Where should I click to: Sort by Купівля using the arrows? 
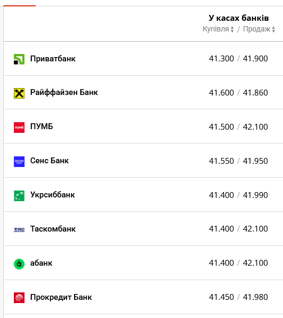pos(232,29)
